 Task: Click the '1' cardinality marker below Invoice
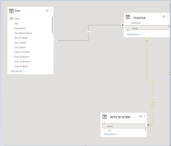(147, 39)
